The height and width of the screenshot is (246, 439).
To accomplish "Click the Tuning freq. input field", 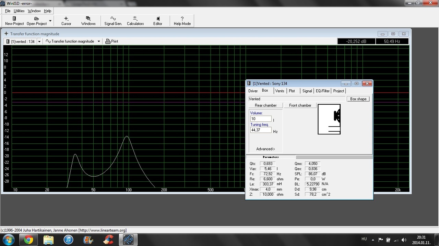I will click(x=261, y=130).
